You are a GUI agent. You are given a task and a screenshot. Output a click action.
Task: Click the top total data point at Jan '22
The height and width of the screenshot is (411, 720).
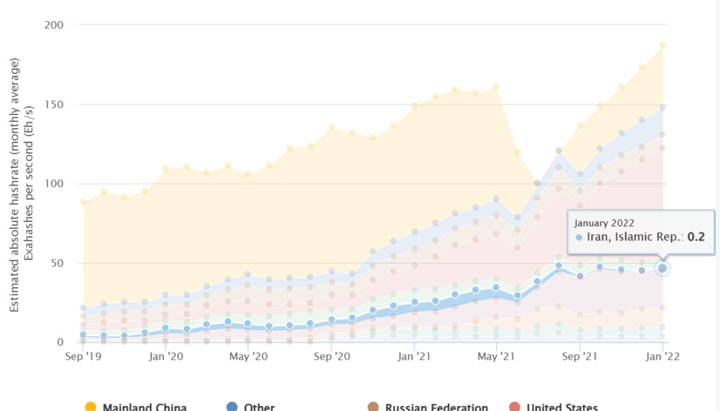tap(662, 45)
